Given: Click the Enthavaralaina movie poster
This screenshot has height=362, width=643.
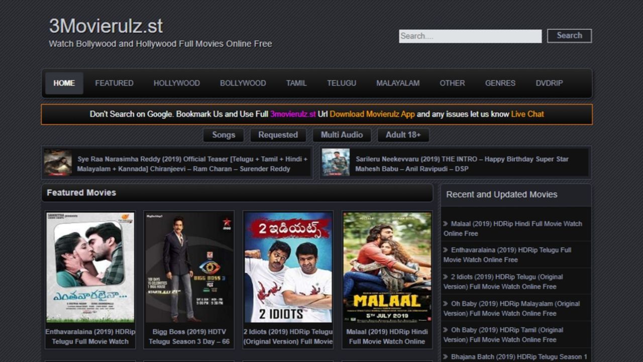Looking at the screenshot, I should (x=90, y=267).
